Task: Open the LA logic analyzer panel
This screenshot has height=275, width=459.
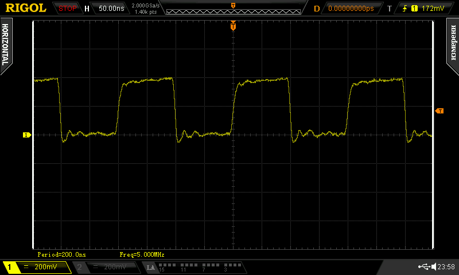Action: [x=151, y=268]
